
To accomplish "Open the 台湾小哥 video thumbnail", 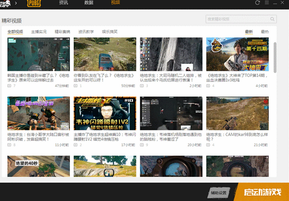I will point(38,113).
